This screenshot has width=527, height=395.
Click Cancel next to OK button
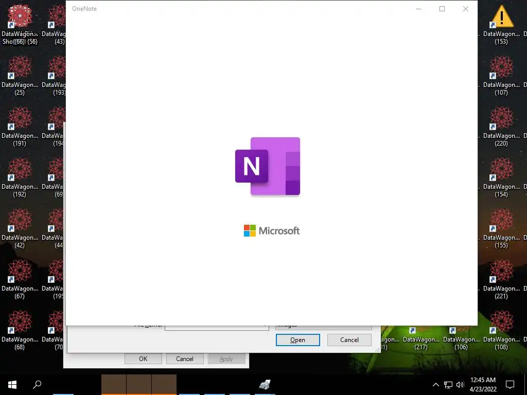pyautogui.click(x=185, y=358)
